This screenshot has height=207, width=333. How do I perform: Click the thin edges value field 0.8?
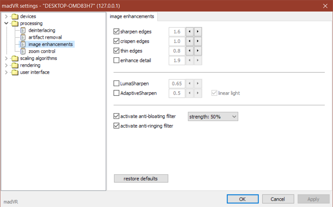[177, 51]
